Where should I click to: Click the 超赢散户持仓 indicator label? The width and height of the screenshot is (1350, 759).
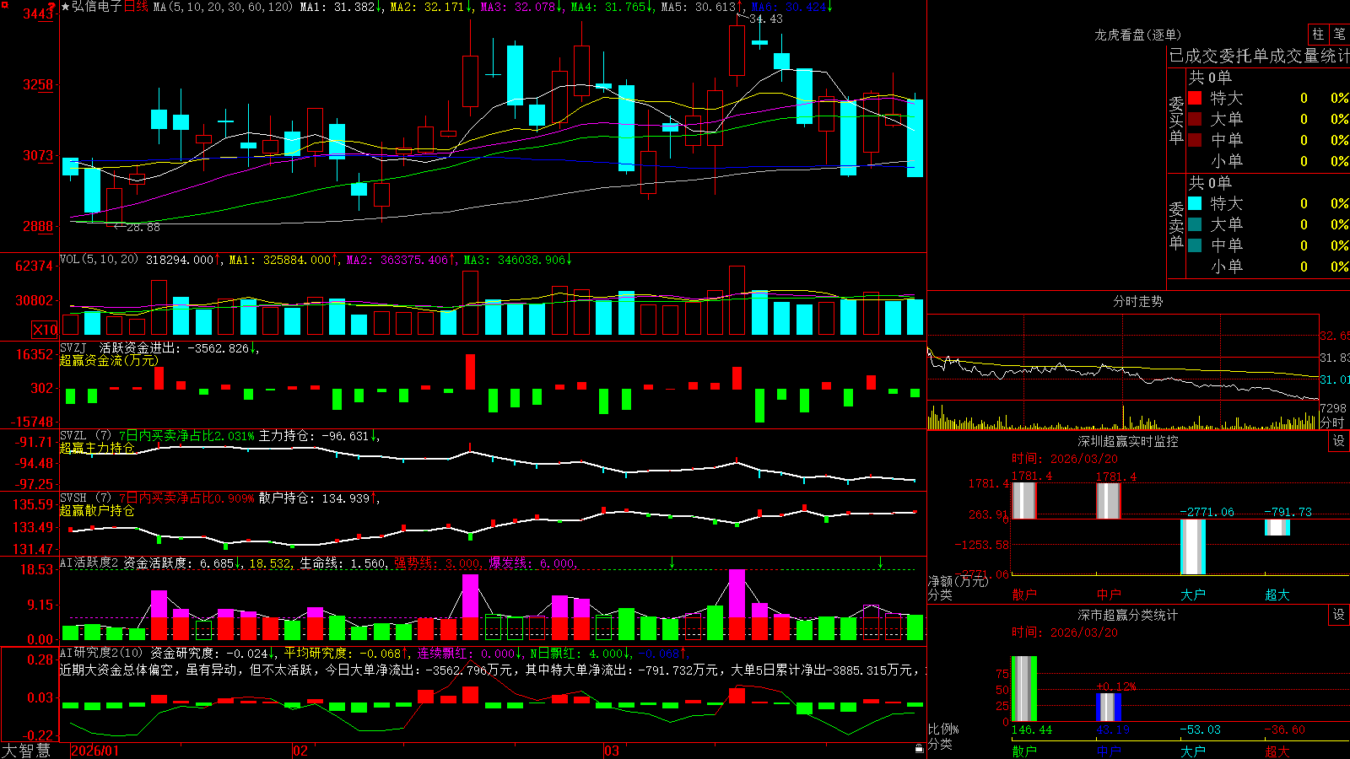(x=97, y=510)
